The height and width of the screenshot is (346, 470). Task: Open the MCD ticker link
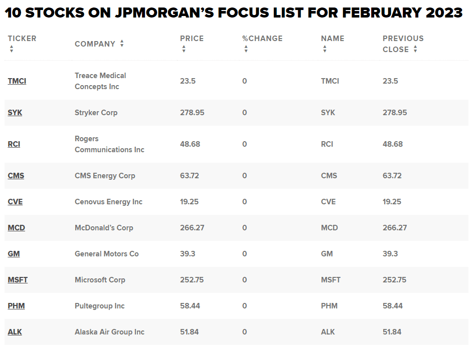click(17, 227)
